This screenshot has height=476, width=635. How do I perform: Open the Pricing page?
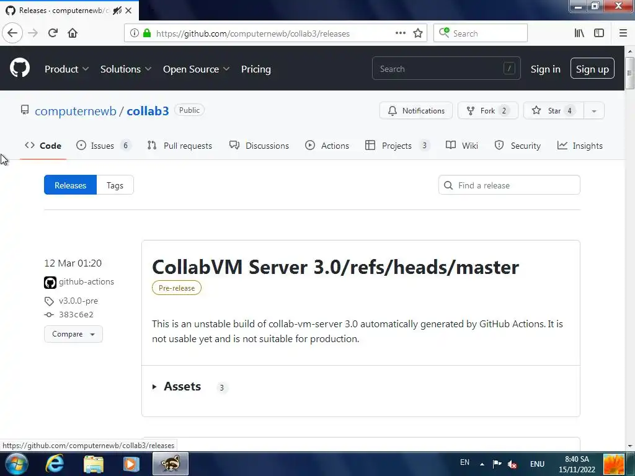coord(256,69)
